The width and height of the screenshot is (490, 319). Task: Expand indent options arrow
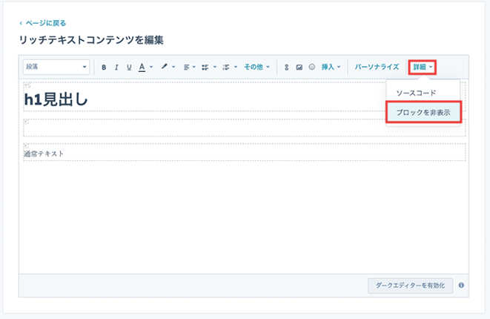(x=236, y=67)
